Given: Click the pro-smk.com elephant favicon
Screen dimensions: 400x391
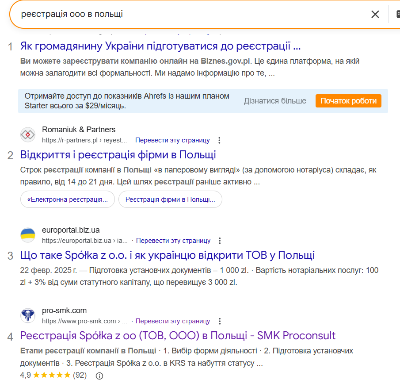Looking at the screenshot, I should (x=28, y=315).
